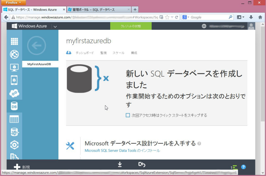Open Cloud Services sidebar icon
266x176 pixels.
[14, 93]
